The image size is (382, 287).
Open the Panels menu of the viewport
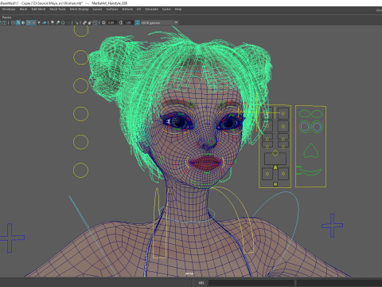coord(6,18)
